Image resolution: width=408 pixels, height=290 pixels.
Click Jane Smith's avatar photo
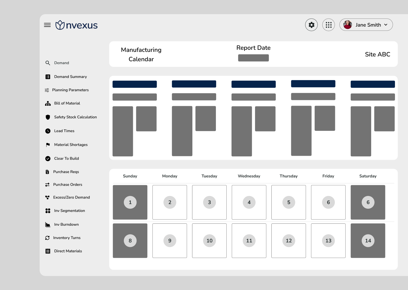point(348,25)
